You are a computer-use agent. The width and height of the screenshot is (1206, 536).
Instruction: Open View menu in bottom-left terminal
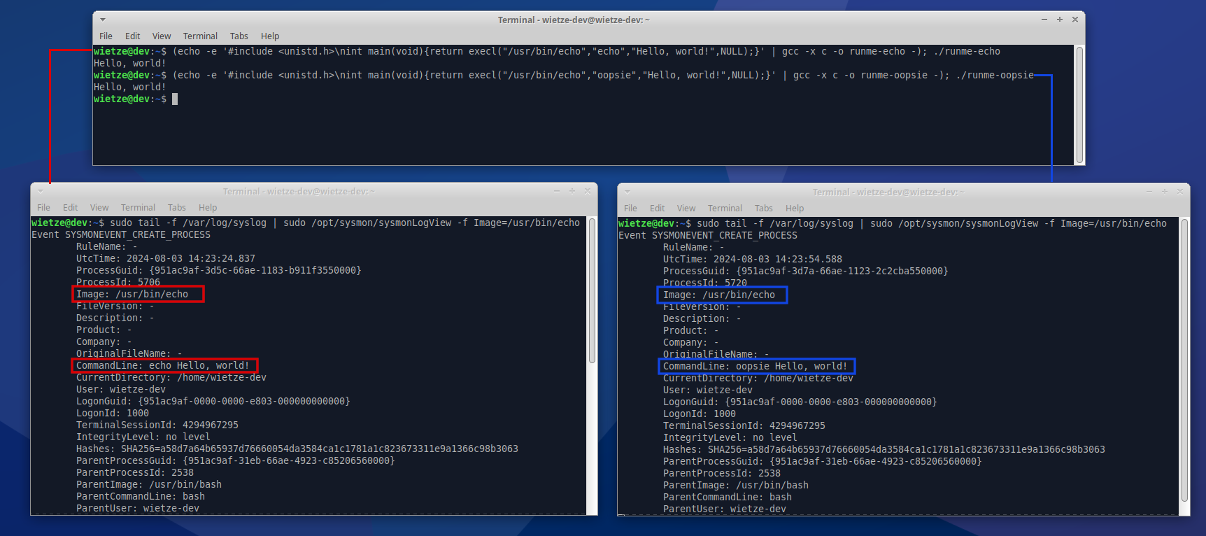pyautogui.click(x=99, y=208)
